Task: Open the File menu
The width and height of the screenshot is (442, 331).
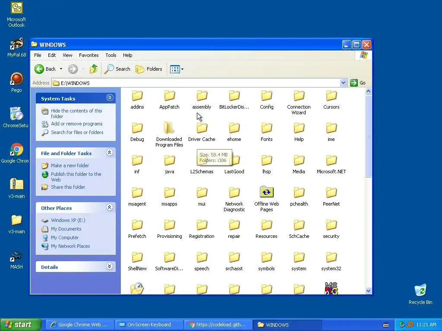Action: click(x=38, y=55)
